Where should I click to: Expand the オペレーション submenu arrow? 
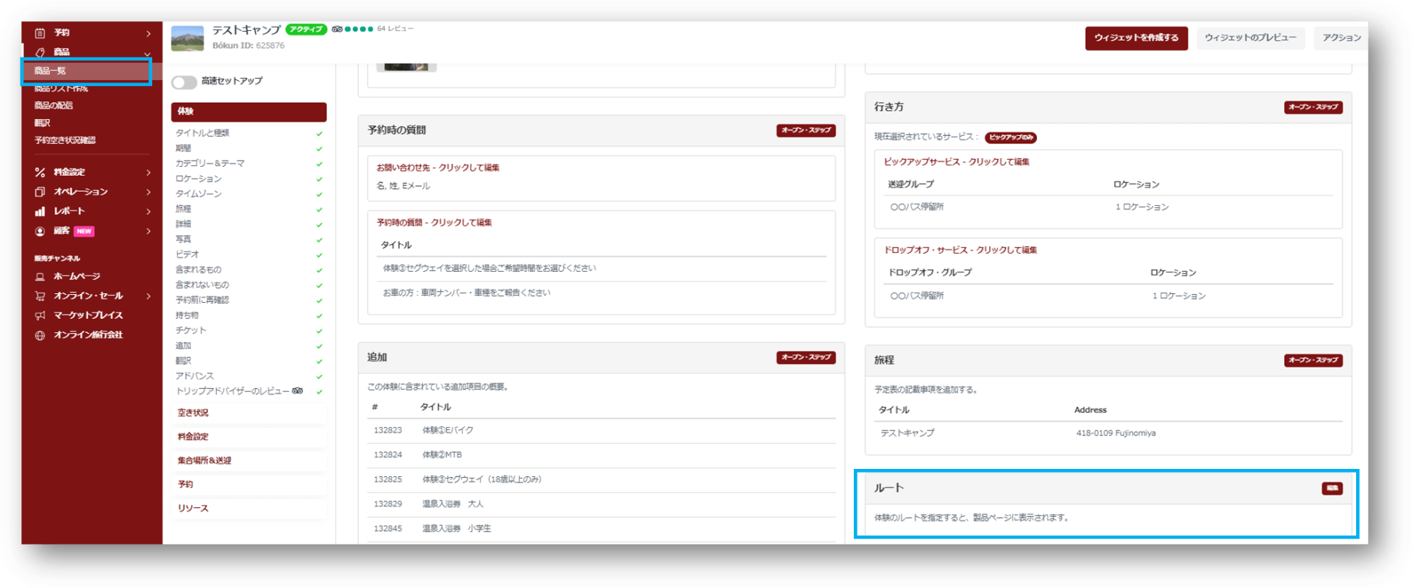[149, 193]
